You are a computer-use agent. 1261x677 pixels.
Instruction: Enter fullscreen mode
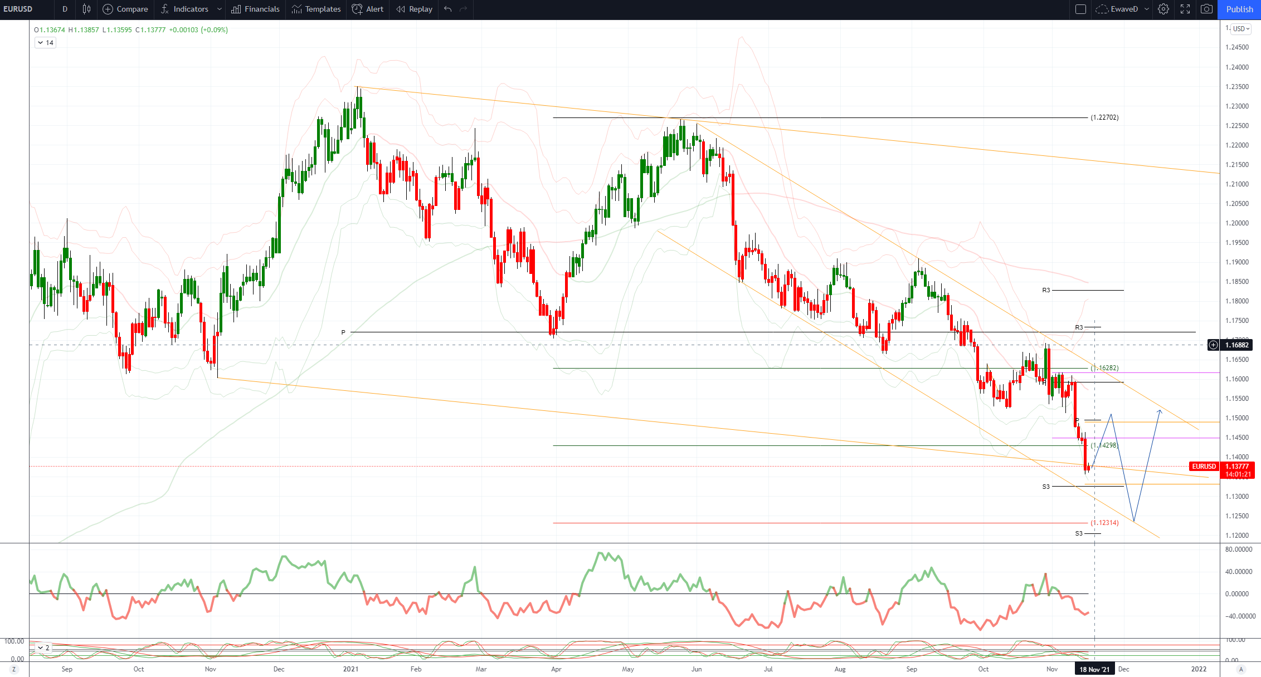click(x=1185, y=9)
